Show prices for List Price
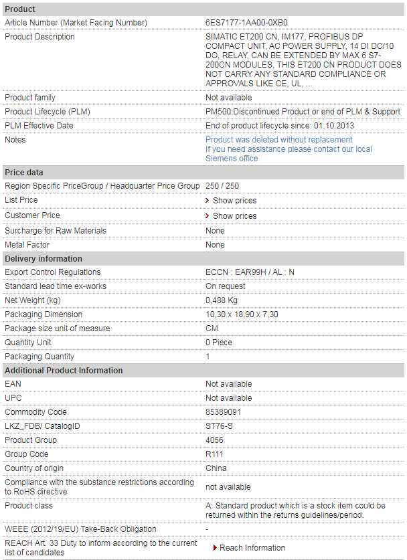The width and height of the screenshot is (407, 560). point(234,201)
